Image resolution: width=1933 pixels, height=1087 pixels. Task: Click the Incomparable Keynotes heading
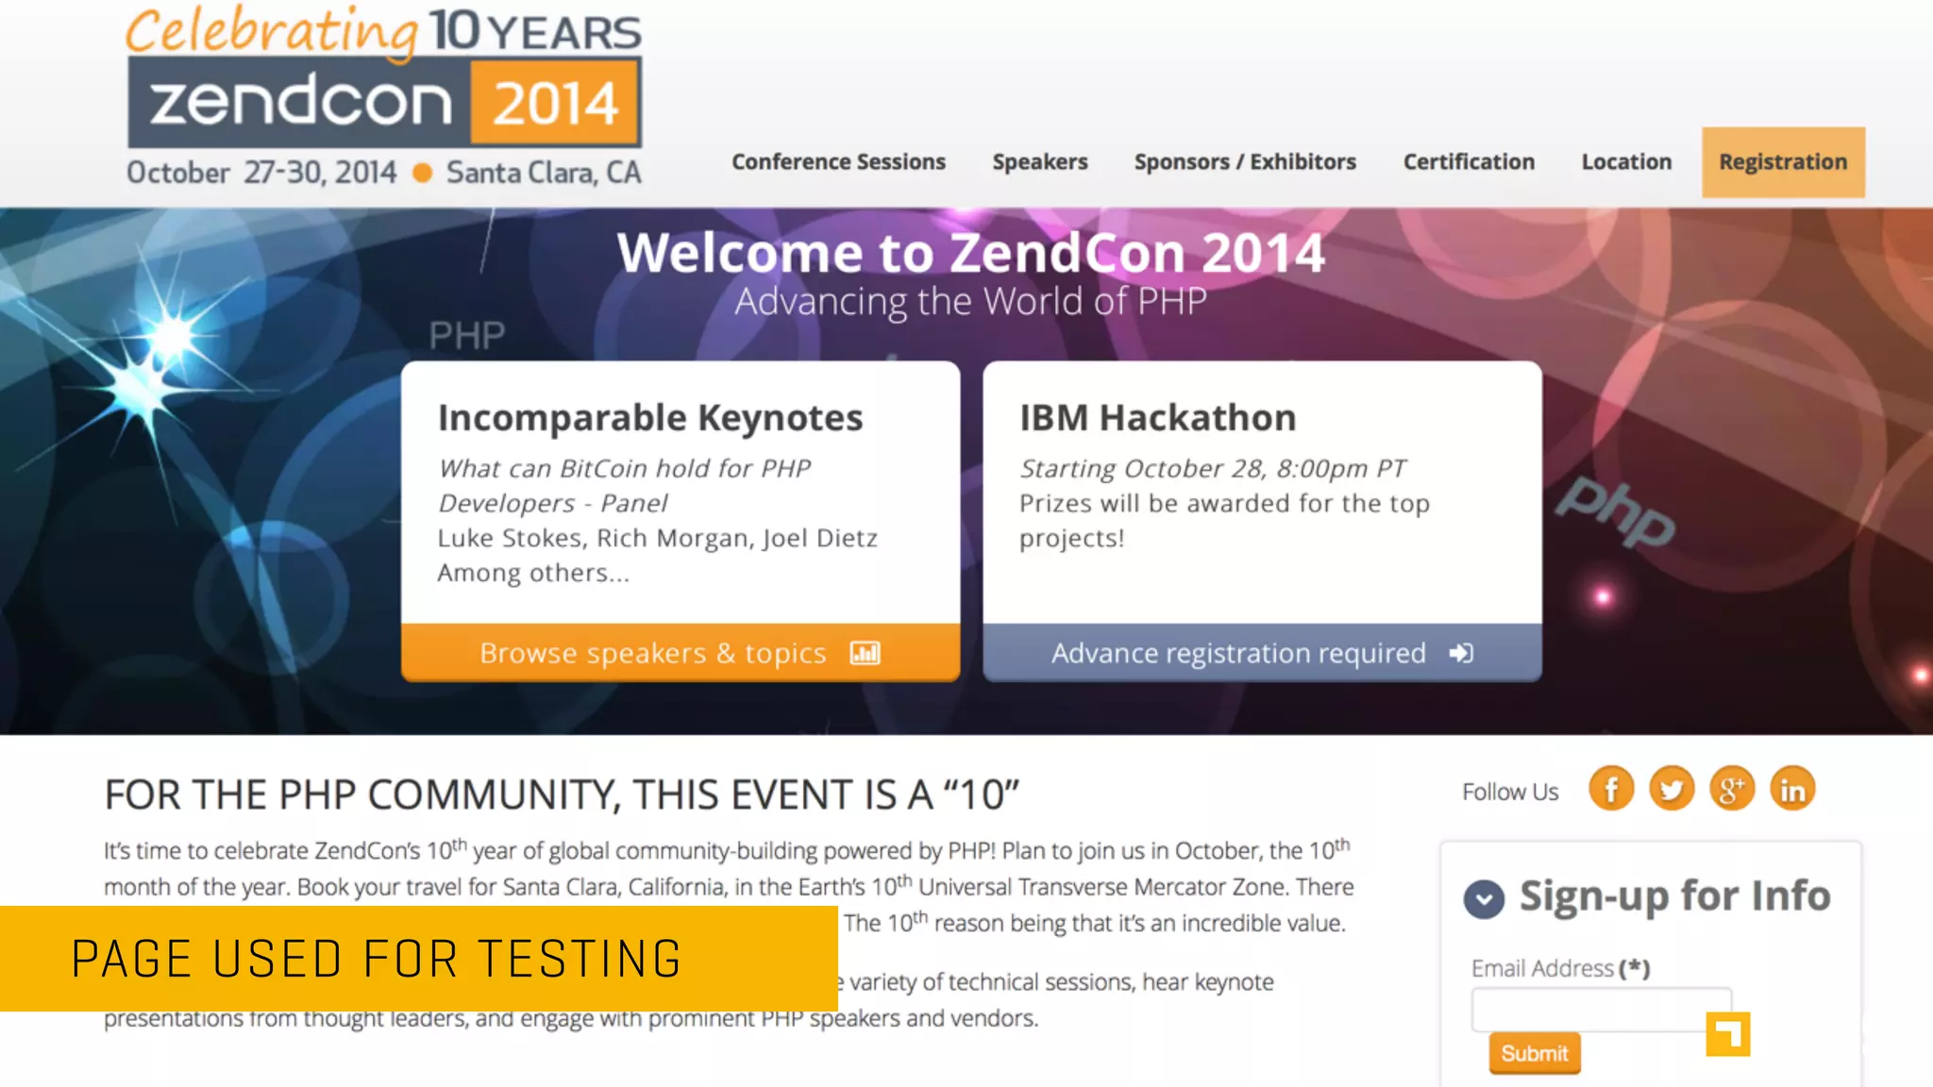650,418
